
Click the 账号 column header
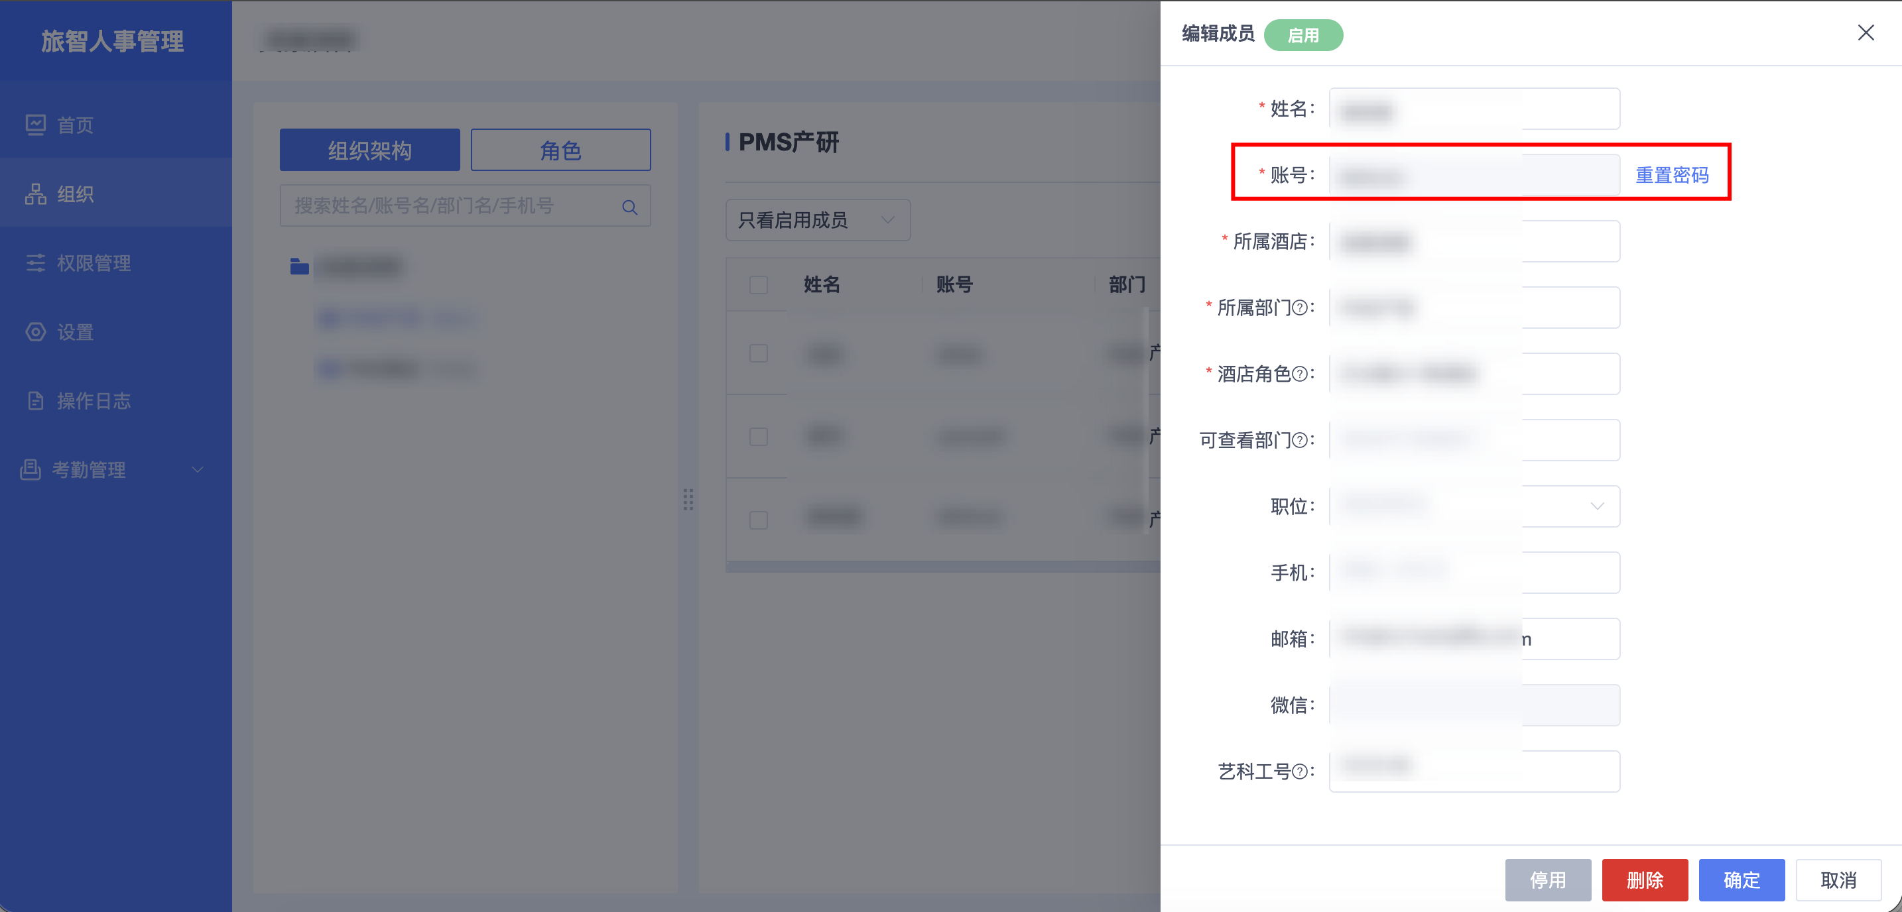click(954, 285)
